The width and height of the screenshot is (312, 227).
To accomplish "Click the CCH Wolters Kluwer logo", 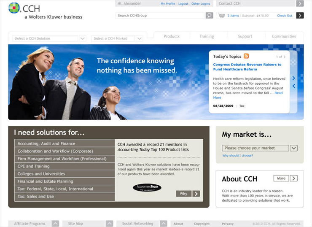I will click(45, 11).
